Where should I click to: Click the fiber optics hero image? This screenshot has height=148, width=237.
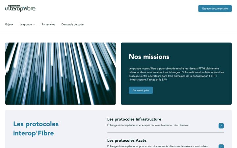coord(61,74)
